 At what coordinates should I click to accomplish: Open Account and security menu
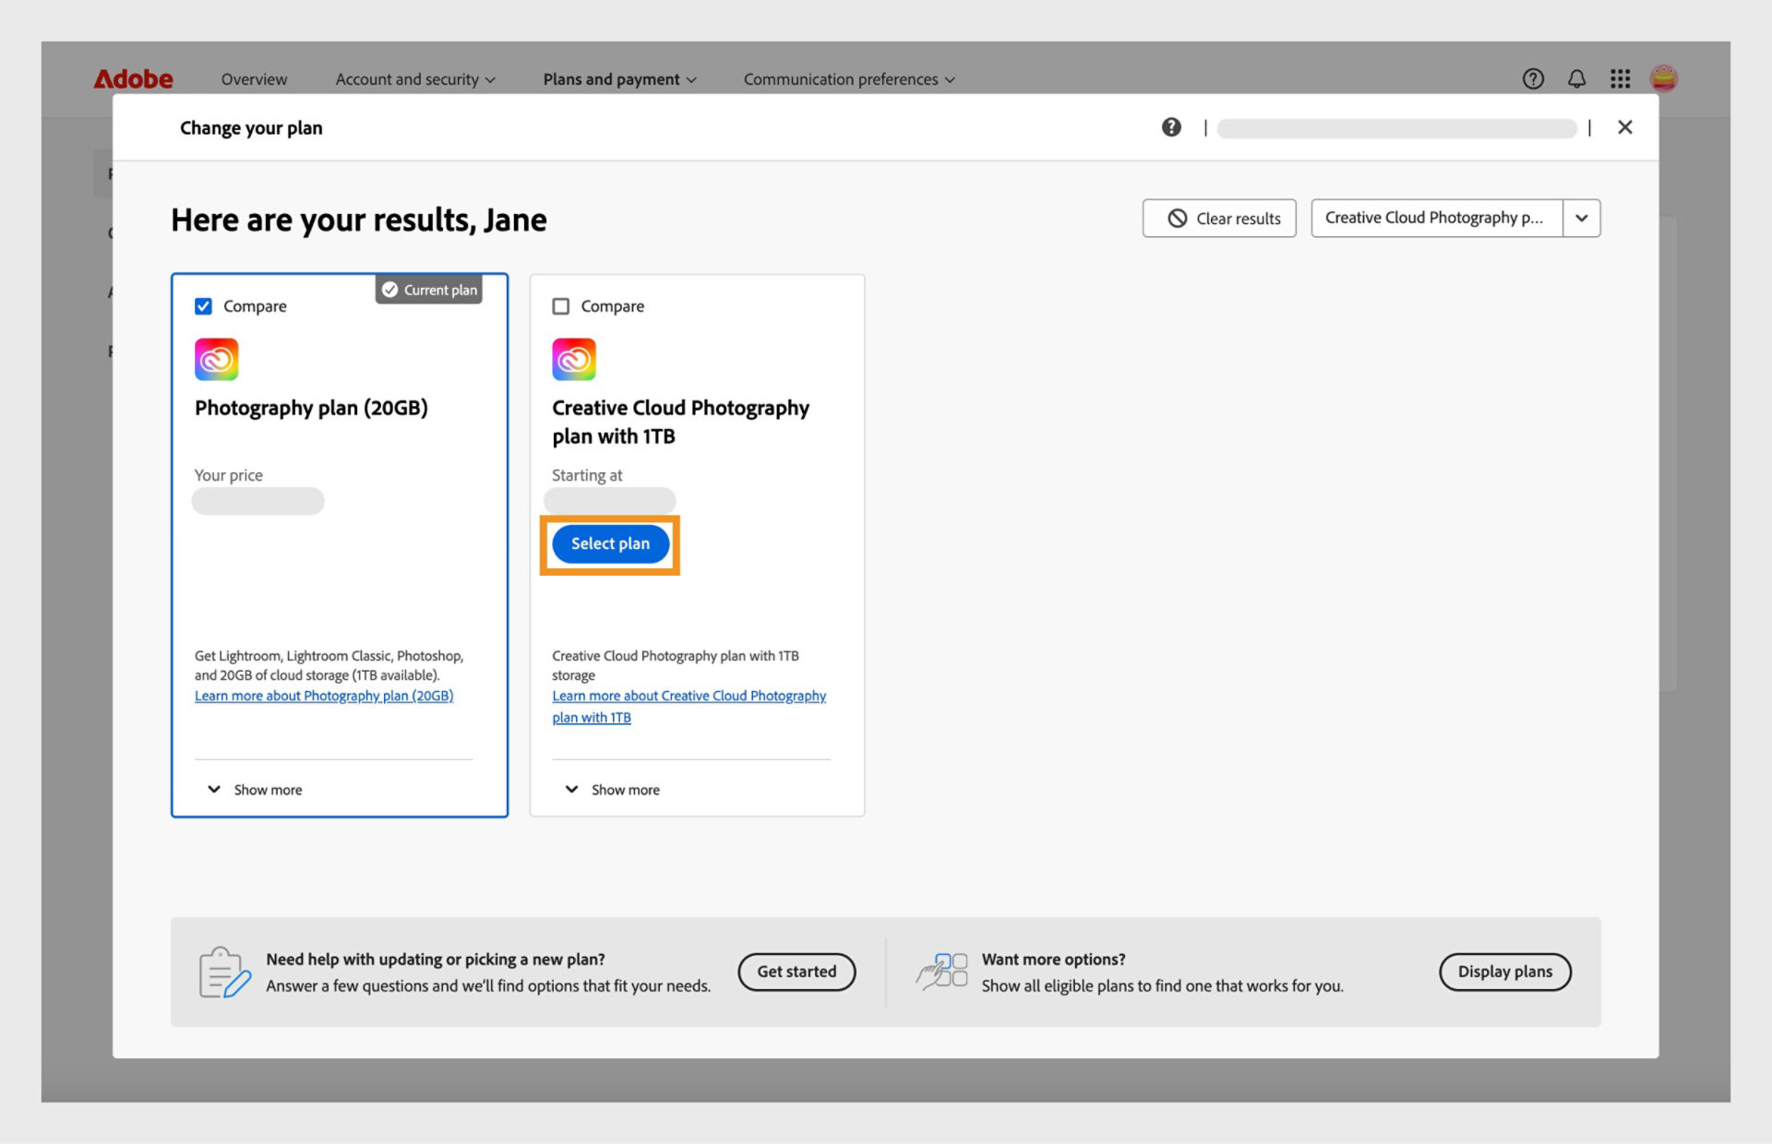(415, 79)
